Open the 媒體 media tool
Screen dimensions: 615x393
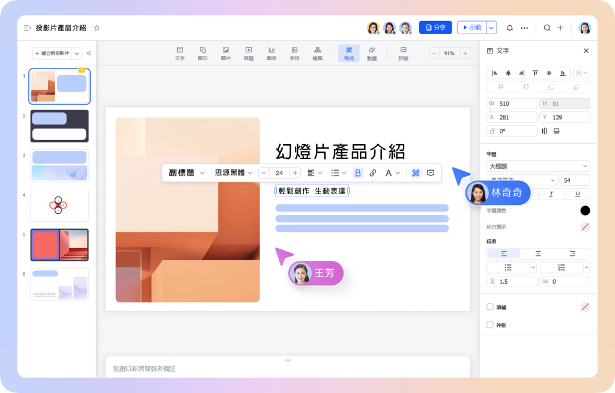249,53
